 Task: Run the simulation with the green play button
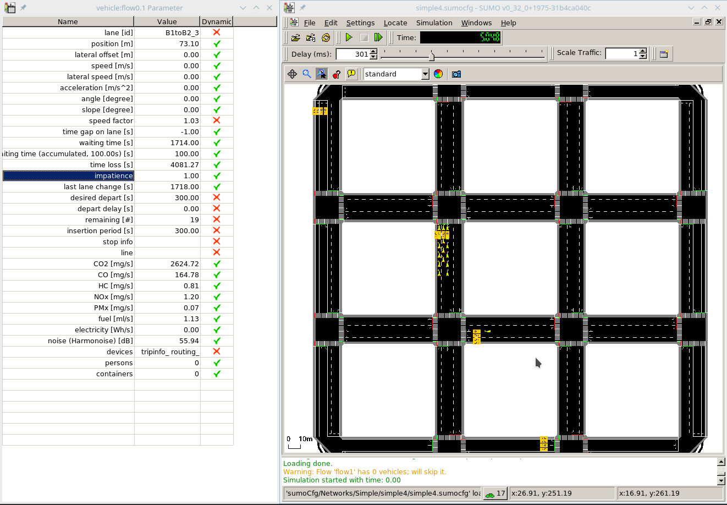point(349,37)
